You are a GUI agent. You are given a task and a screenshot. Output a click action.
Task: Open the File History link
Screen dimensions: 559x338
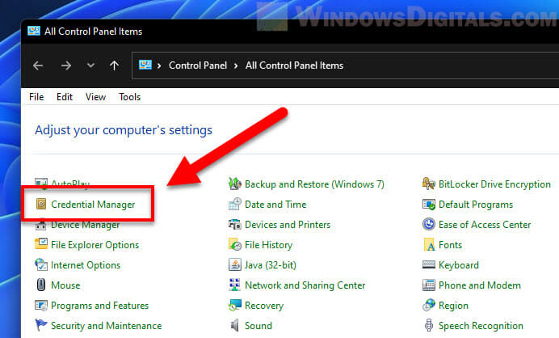click(268, 245)
